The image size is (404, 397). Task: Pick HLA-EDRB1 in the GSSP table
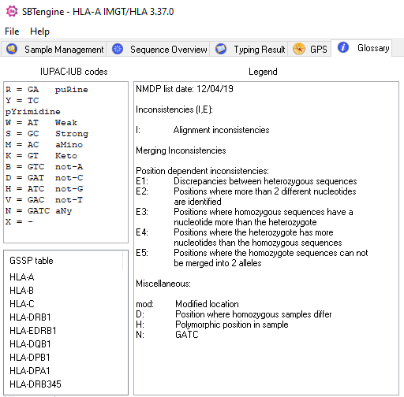pyautogui.click(x=33, y=331)
